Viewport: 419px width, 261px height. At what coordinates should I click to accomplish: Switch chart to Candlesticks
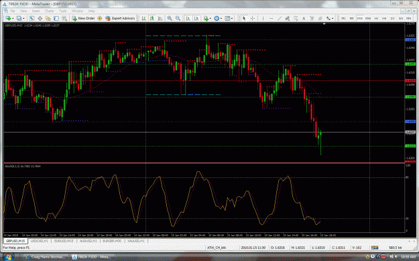152,19
